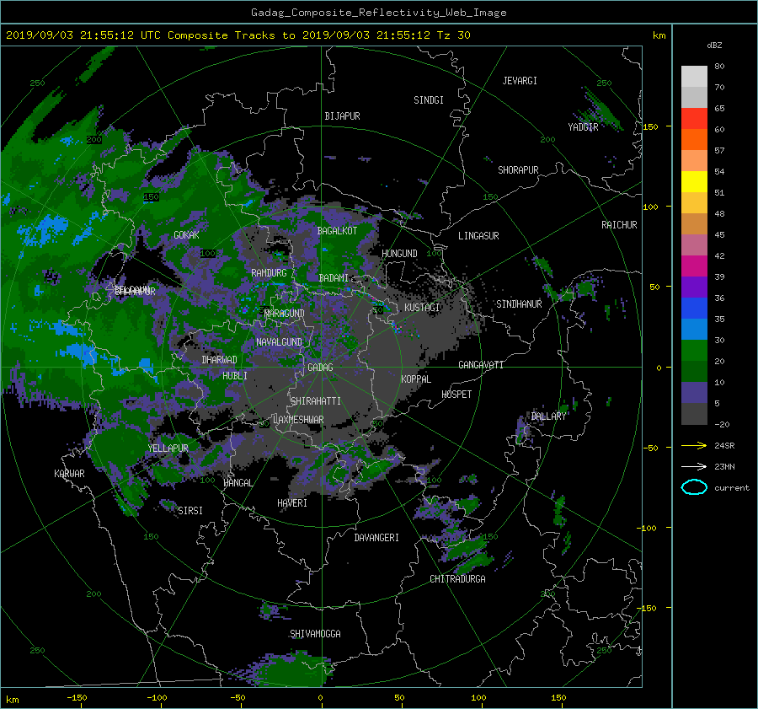Click the KOPPAL city label

click(416, 379)
